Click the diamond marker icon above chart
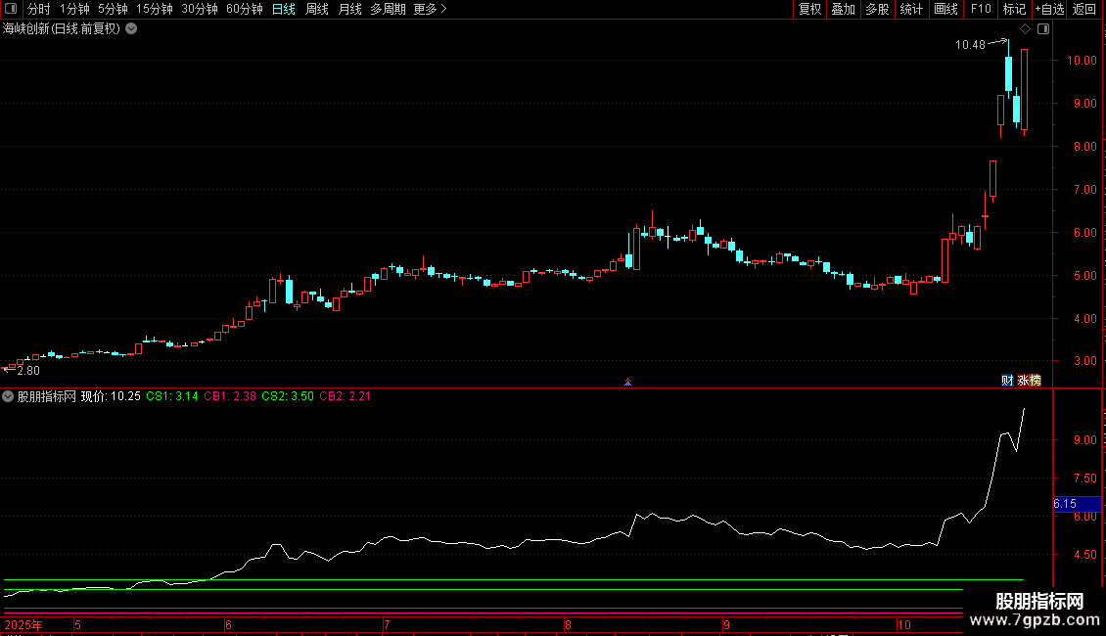 (x=1025, y=29)
